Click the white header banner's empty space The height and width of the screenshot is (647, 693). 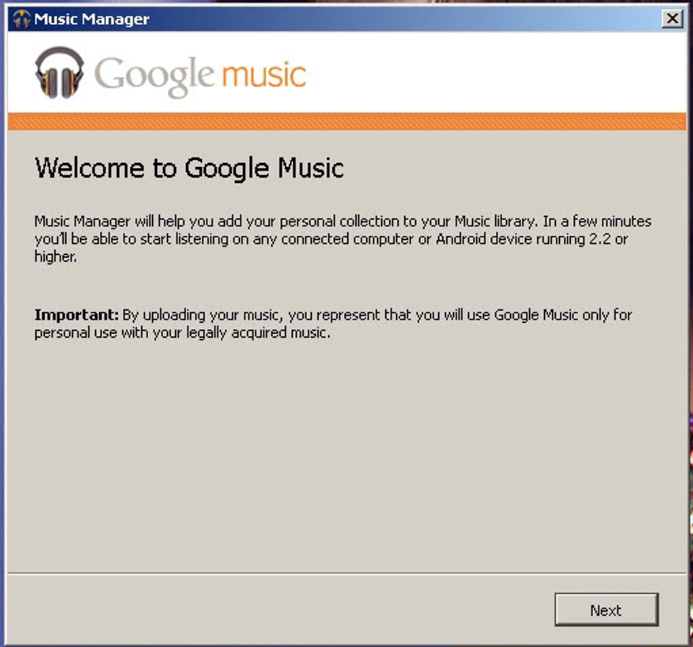(x=495, y=71)
